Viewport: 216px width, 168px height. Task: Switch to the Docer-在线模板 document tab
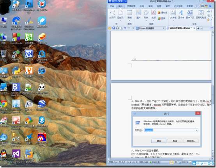150,28
